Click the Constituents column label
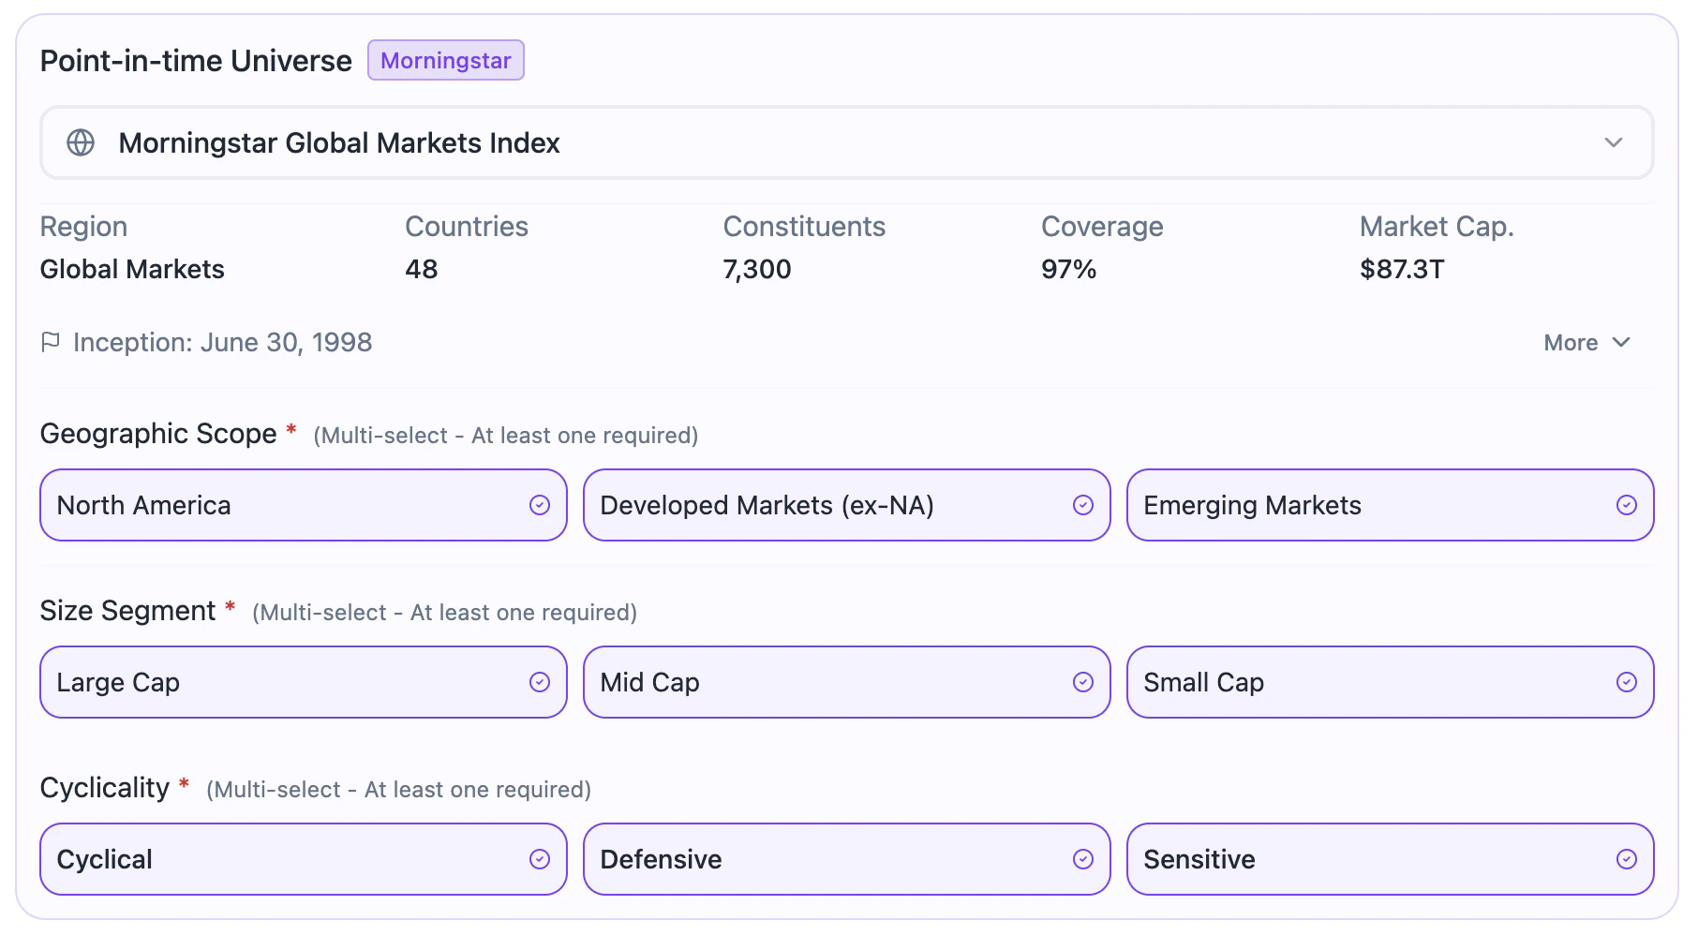Image resolution: width=1698 pixels, height=935 pixels. 804,227
